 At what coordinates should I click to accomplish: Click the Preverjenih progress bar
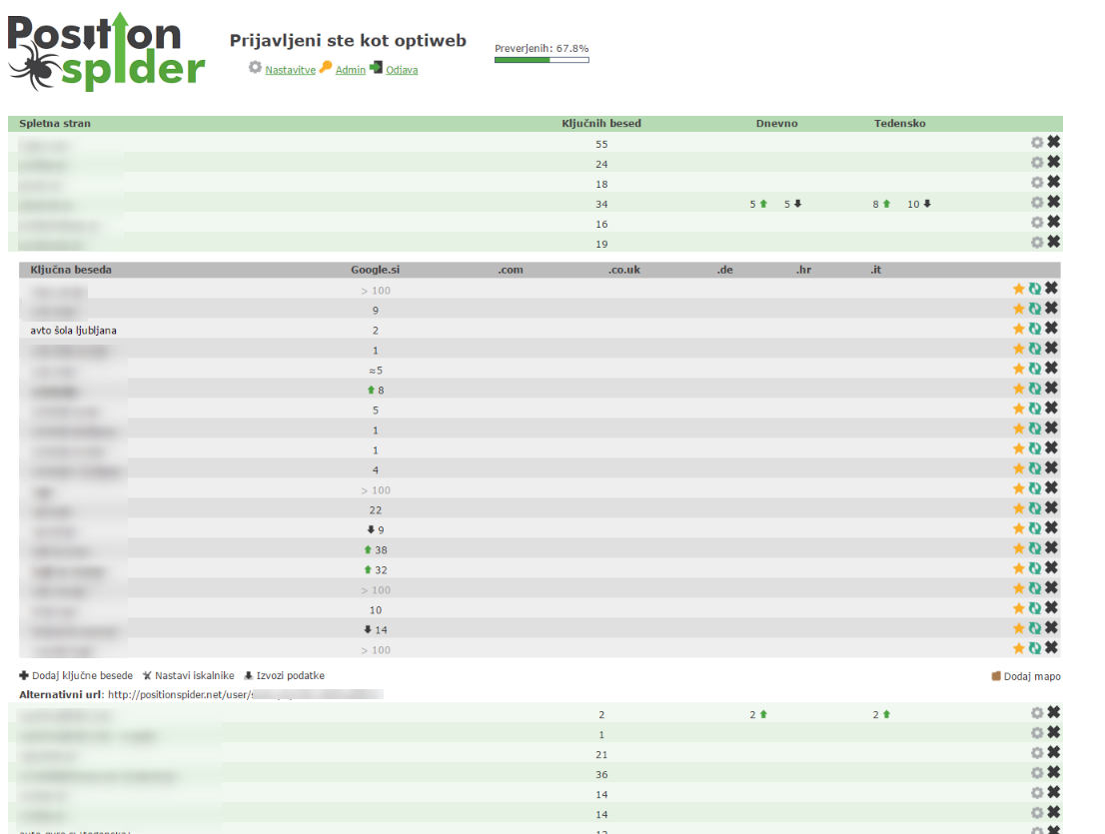(x=542, y=60)
